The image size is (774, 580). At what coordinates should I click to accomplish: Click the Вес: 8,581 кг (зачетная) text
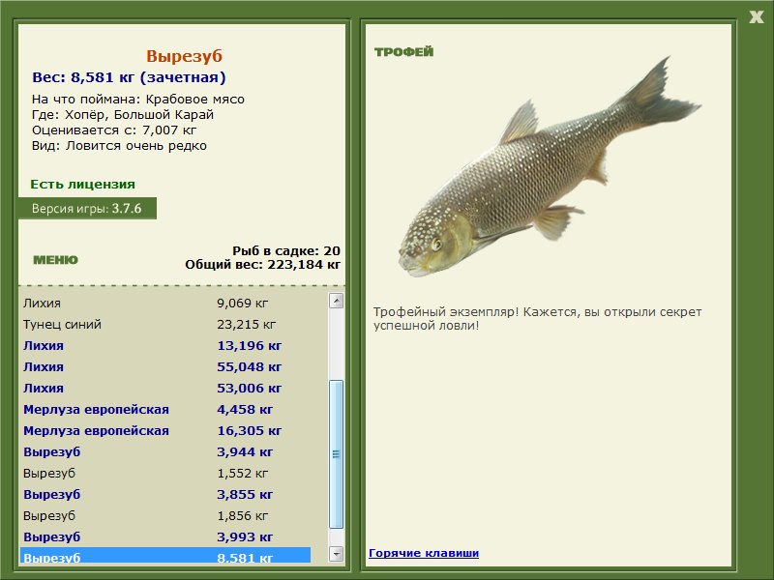point(129,77)
